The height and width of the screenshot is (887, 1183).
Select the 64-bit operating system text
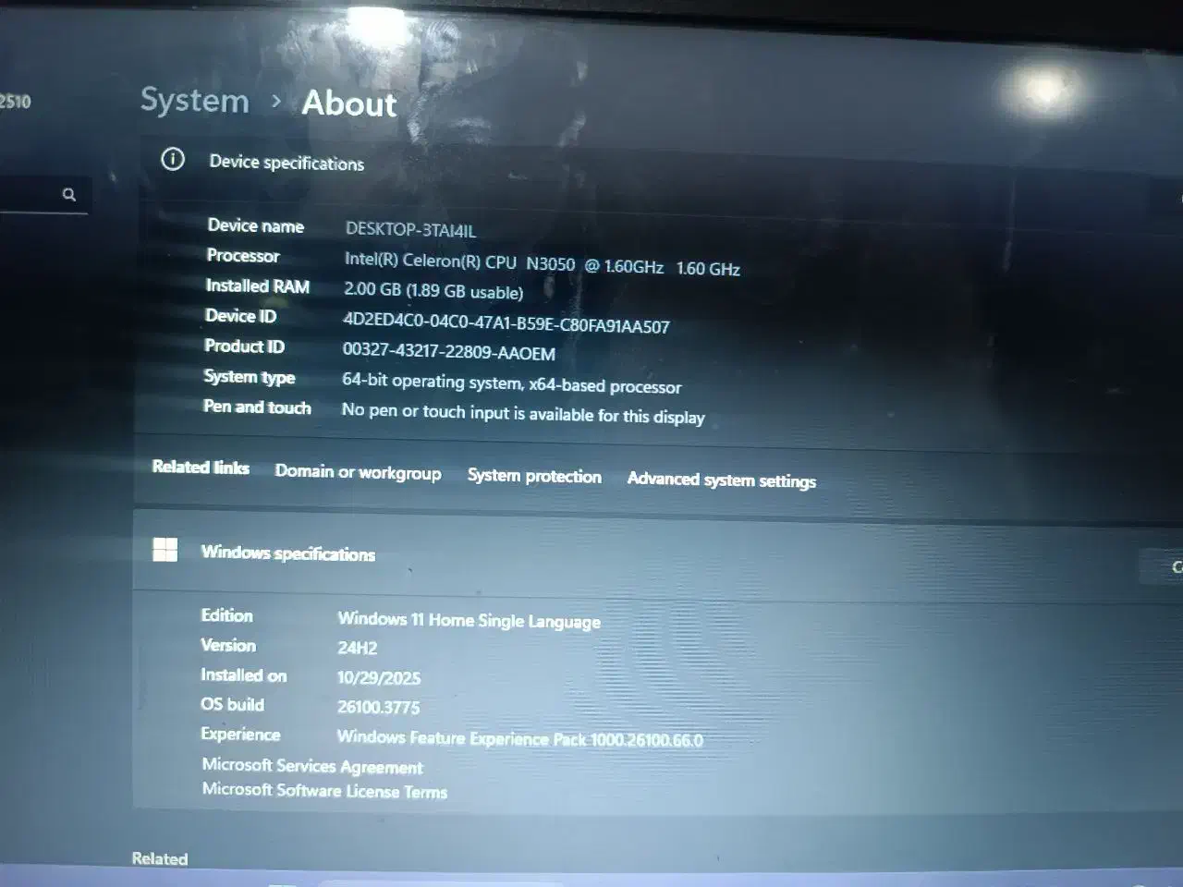[x=512, y=383]
